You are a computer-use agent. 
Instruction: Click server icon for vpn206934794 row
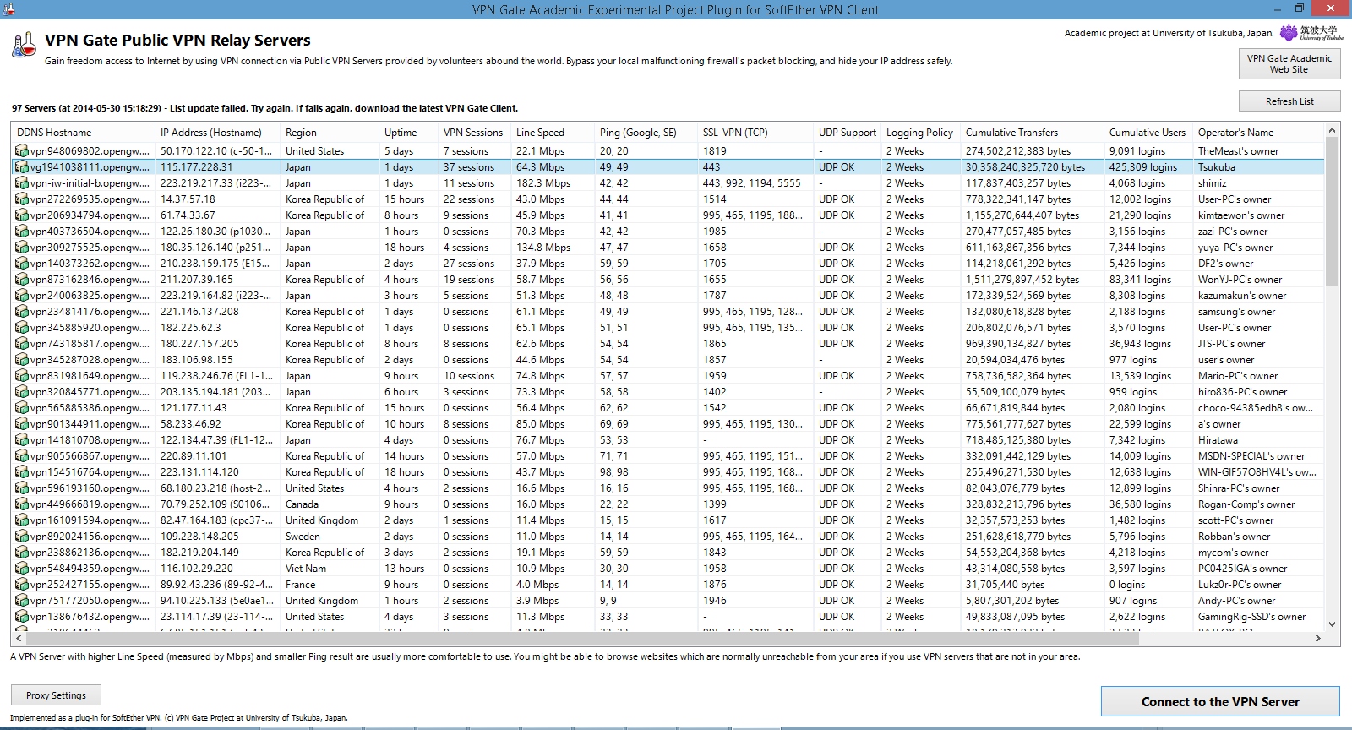point(22,215)
